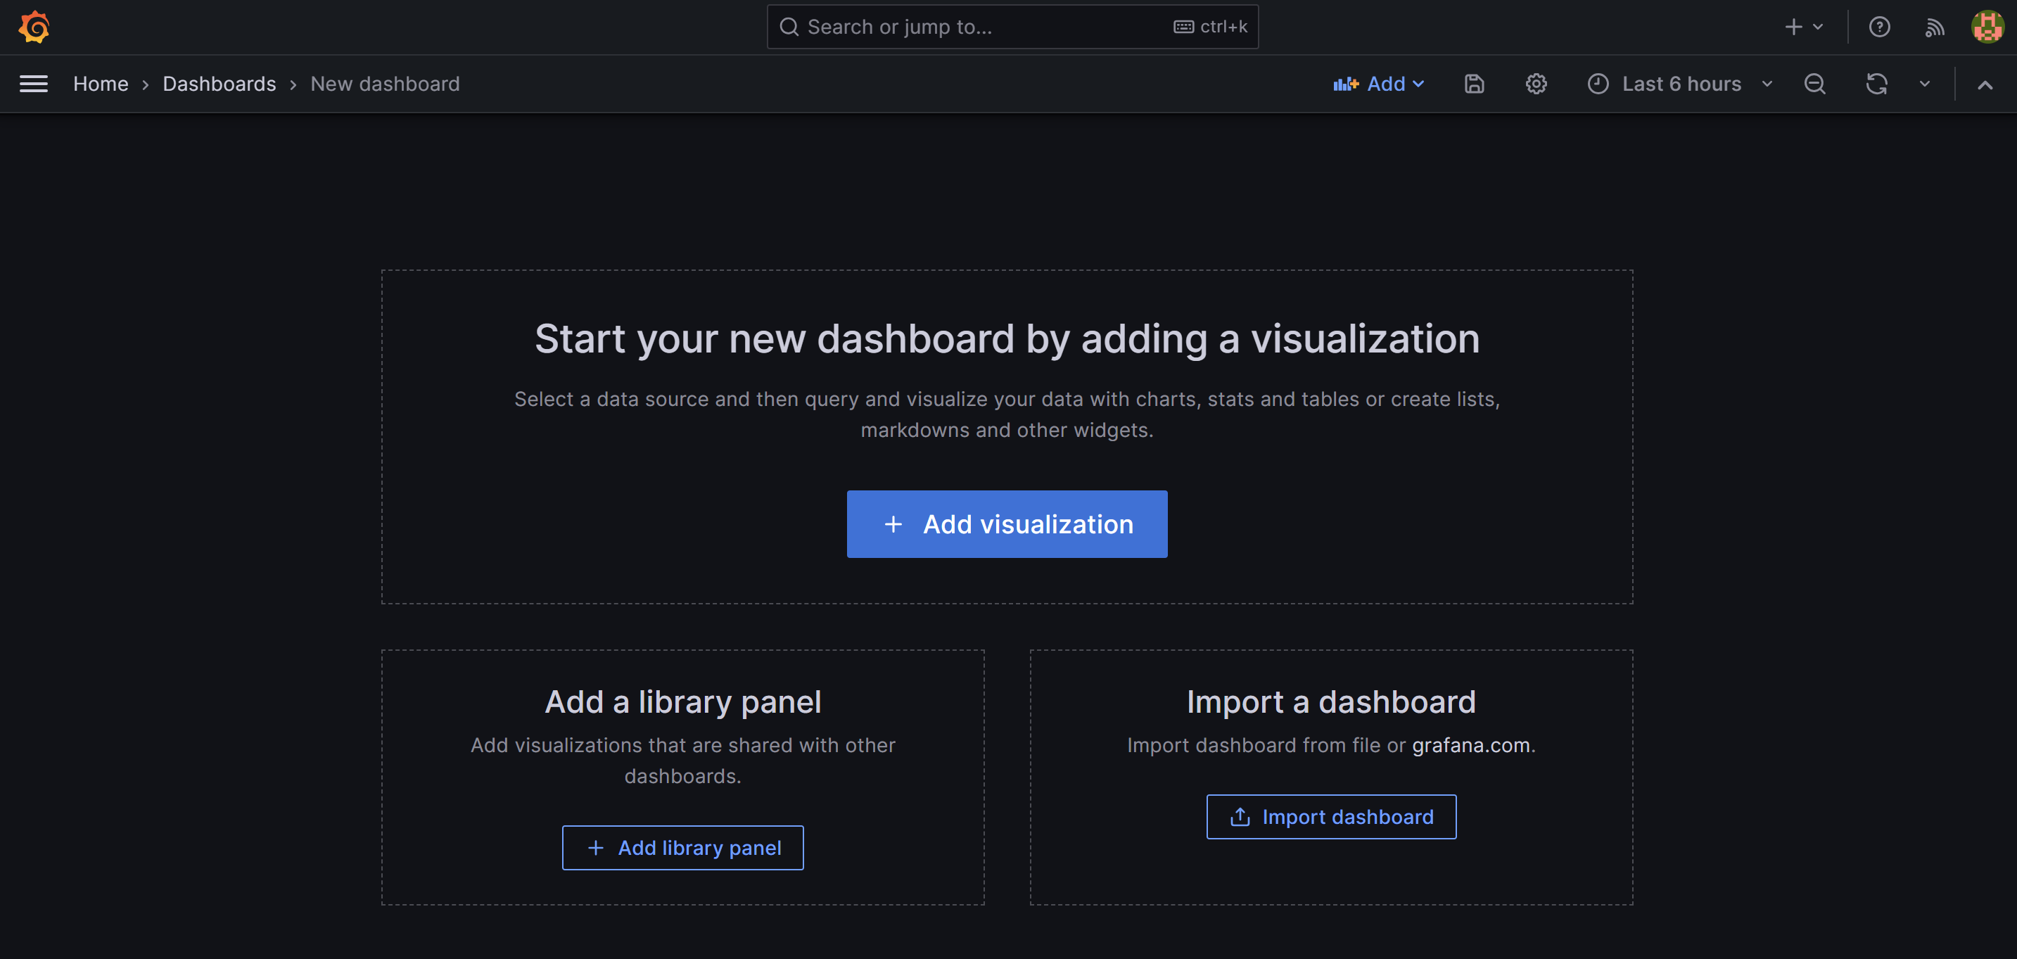Image resolution: width=2017 pixels, height=959 pixels.
Task: Open the auto-refresh interval dropdown
Action: (x=1925, y=84)
